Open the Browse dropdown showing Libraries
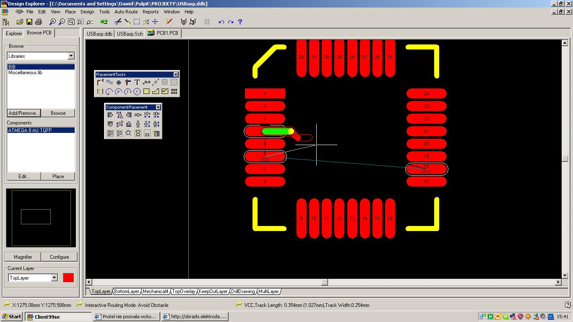573x322 pixels. point(71,56)
